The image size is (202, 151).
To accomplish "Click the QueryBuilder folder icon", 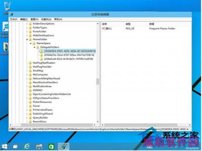I will tap(30, 117).
